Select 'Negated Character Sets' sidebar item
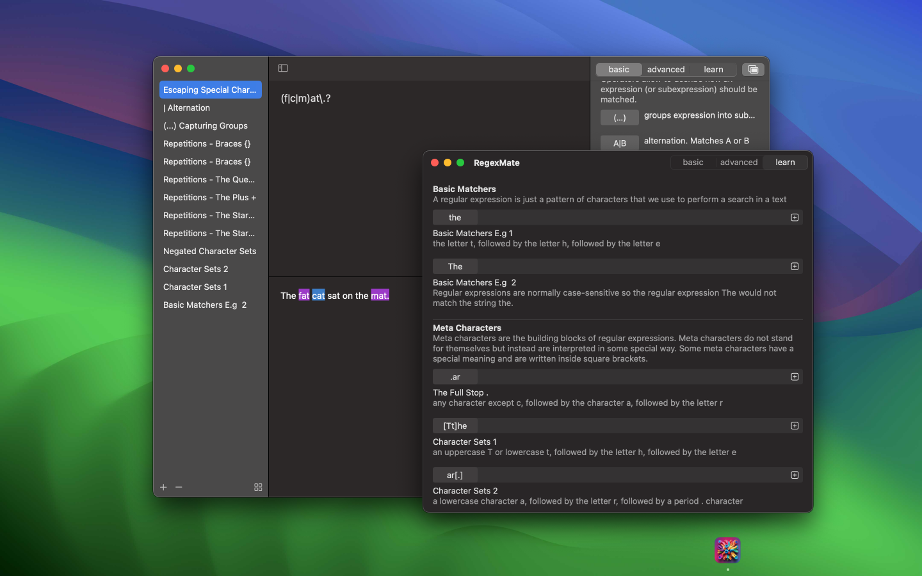 211,251
